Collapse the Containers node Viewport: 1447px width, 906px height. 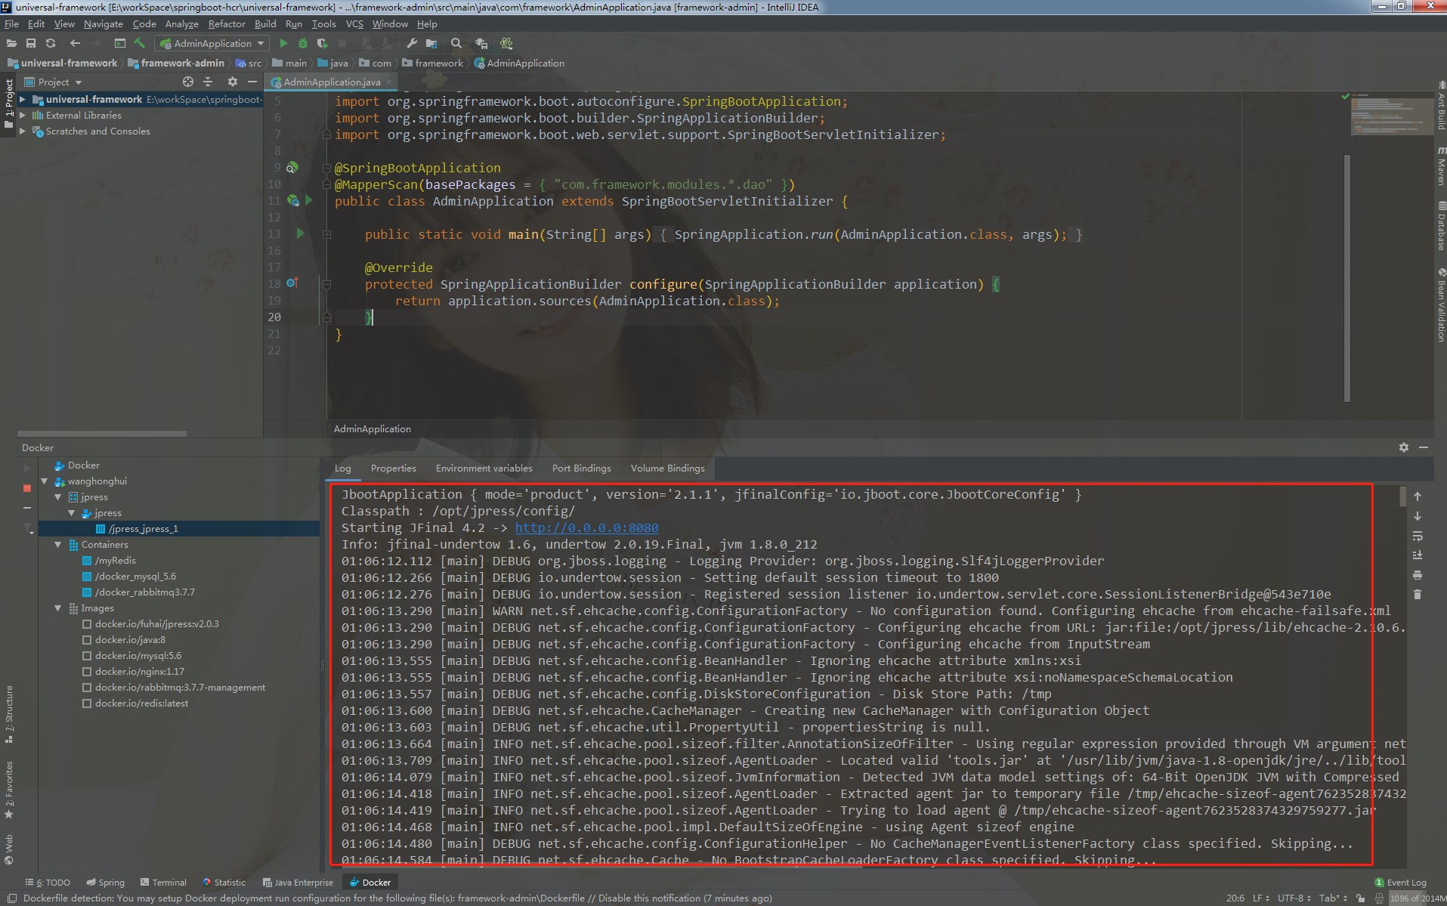(57, 544)
